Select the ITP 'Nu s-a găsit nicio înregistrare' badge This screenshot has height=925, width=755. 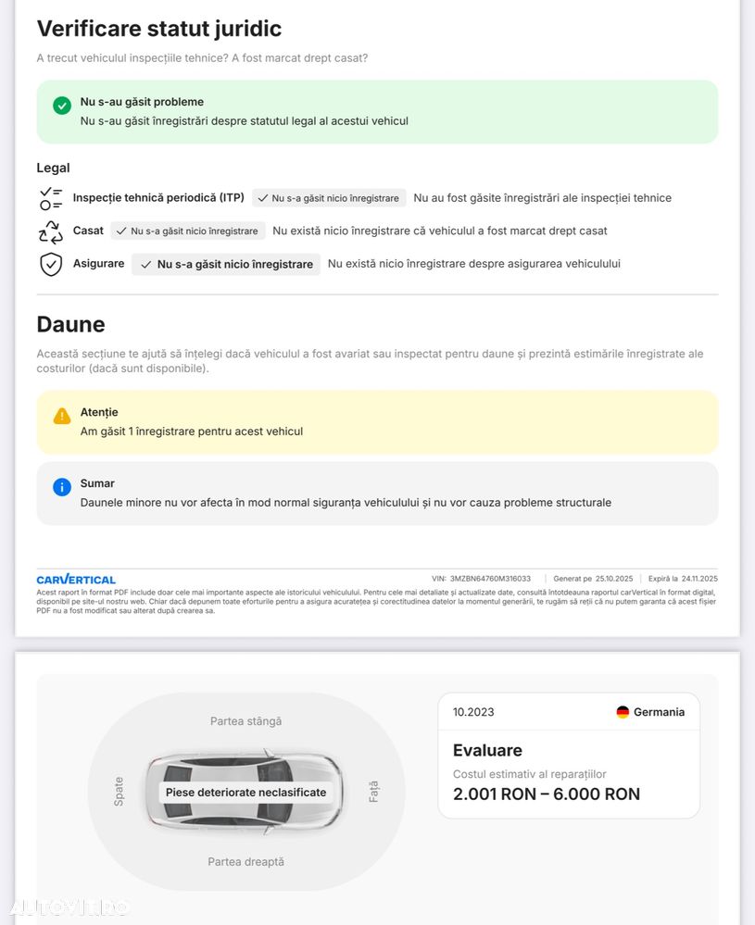pos(329,198)
